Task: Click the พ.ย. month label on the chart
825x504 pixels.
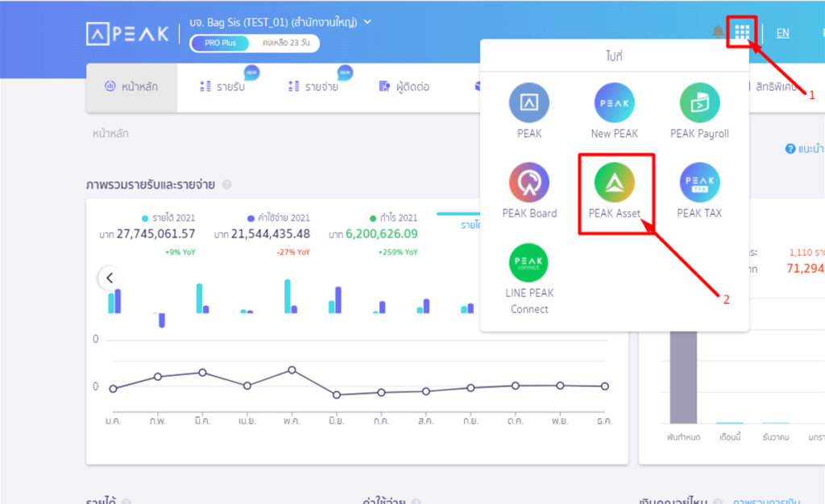Action: click(561, 422)
